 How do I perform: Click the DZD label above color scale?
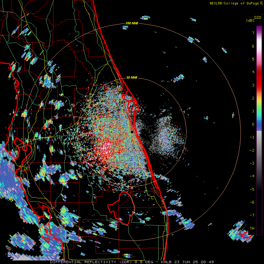point(258,18)
